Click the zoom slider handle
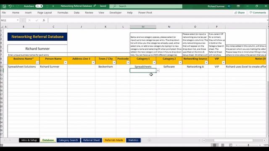269x151 pixels. tap(248, 145)
